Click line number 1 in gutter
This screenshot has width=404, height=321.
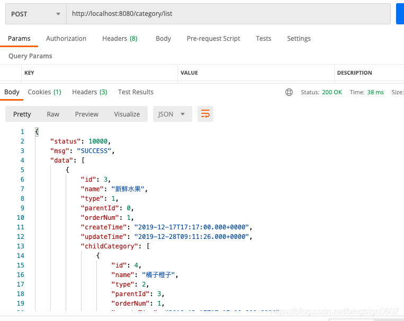22,132
